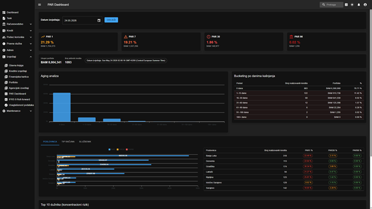Click the Banja Luka PAR1 % badge

pyautogui.click(x=307, y=156)
